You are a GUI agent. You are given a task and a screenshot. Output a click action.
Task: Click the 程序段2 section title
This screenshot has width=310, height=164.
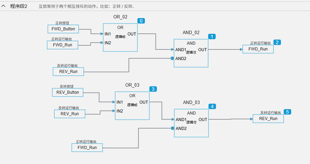coord(18,6)
